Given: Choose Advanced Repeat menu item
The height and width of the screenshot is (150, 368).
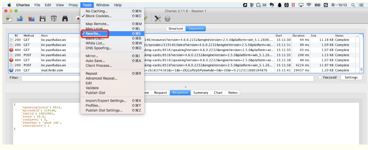Looking at the screenshot, I should 112,78.
